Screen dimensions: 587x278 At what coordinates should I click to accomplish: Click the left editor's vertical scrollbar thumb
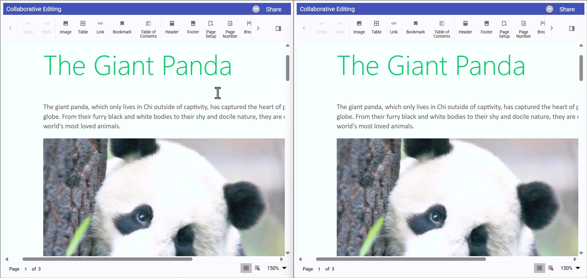tap(288, 68)
